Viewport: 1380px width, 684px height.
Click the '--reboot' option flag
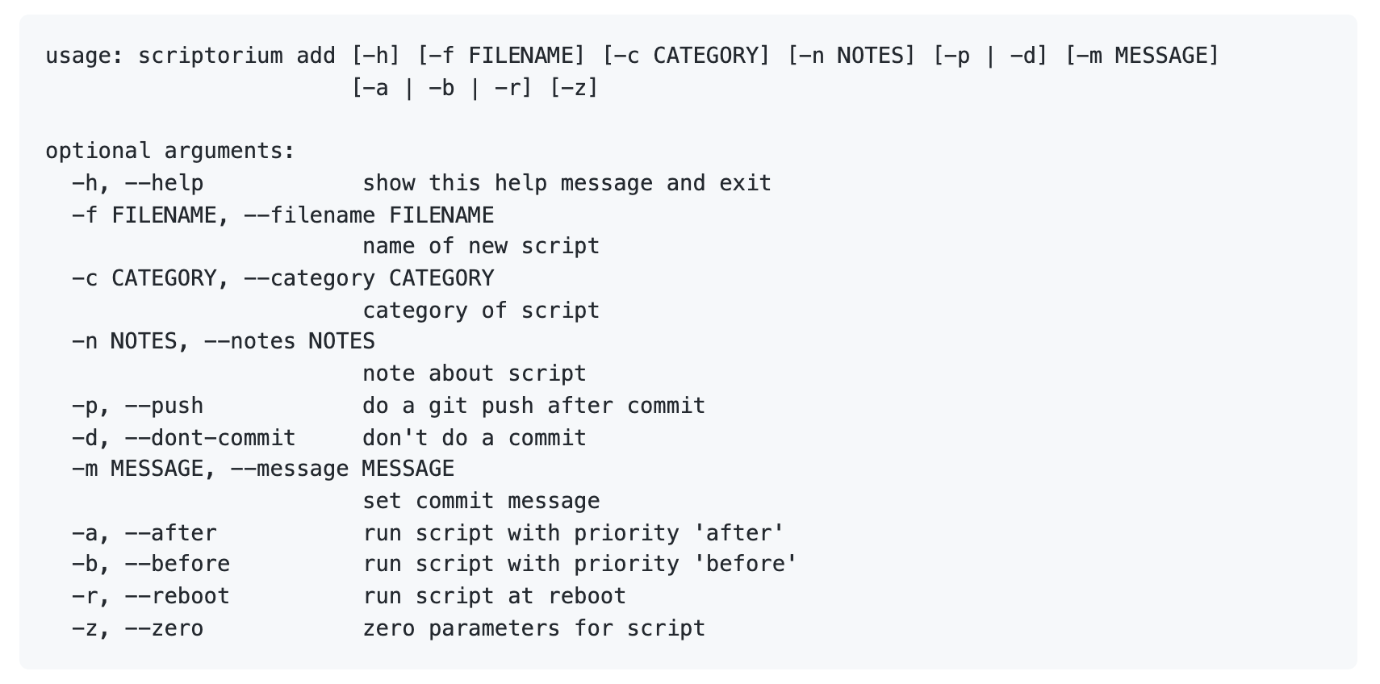[x=177, y=596]
